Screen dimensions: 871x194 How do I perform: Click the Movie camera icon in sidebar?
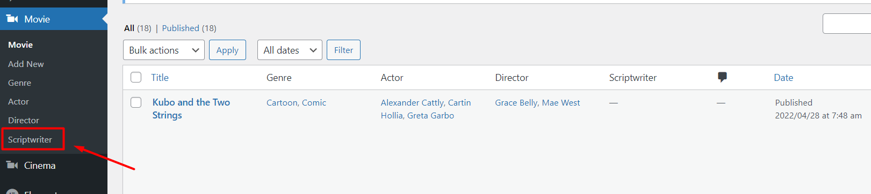[x=12, y=19]
